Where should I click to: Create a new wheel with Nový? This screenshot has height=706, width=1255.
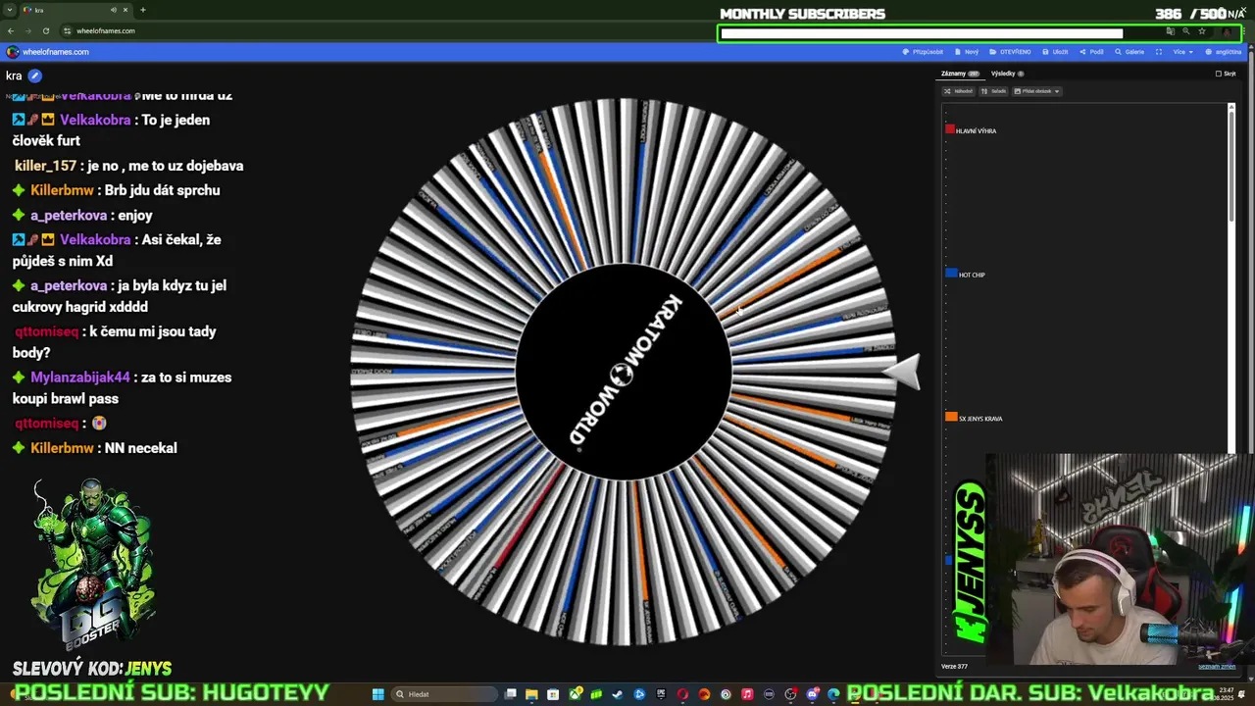[x=967, y=52]
